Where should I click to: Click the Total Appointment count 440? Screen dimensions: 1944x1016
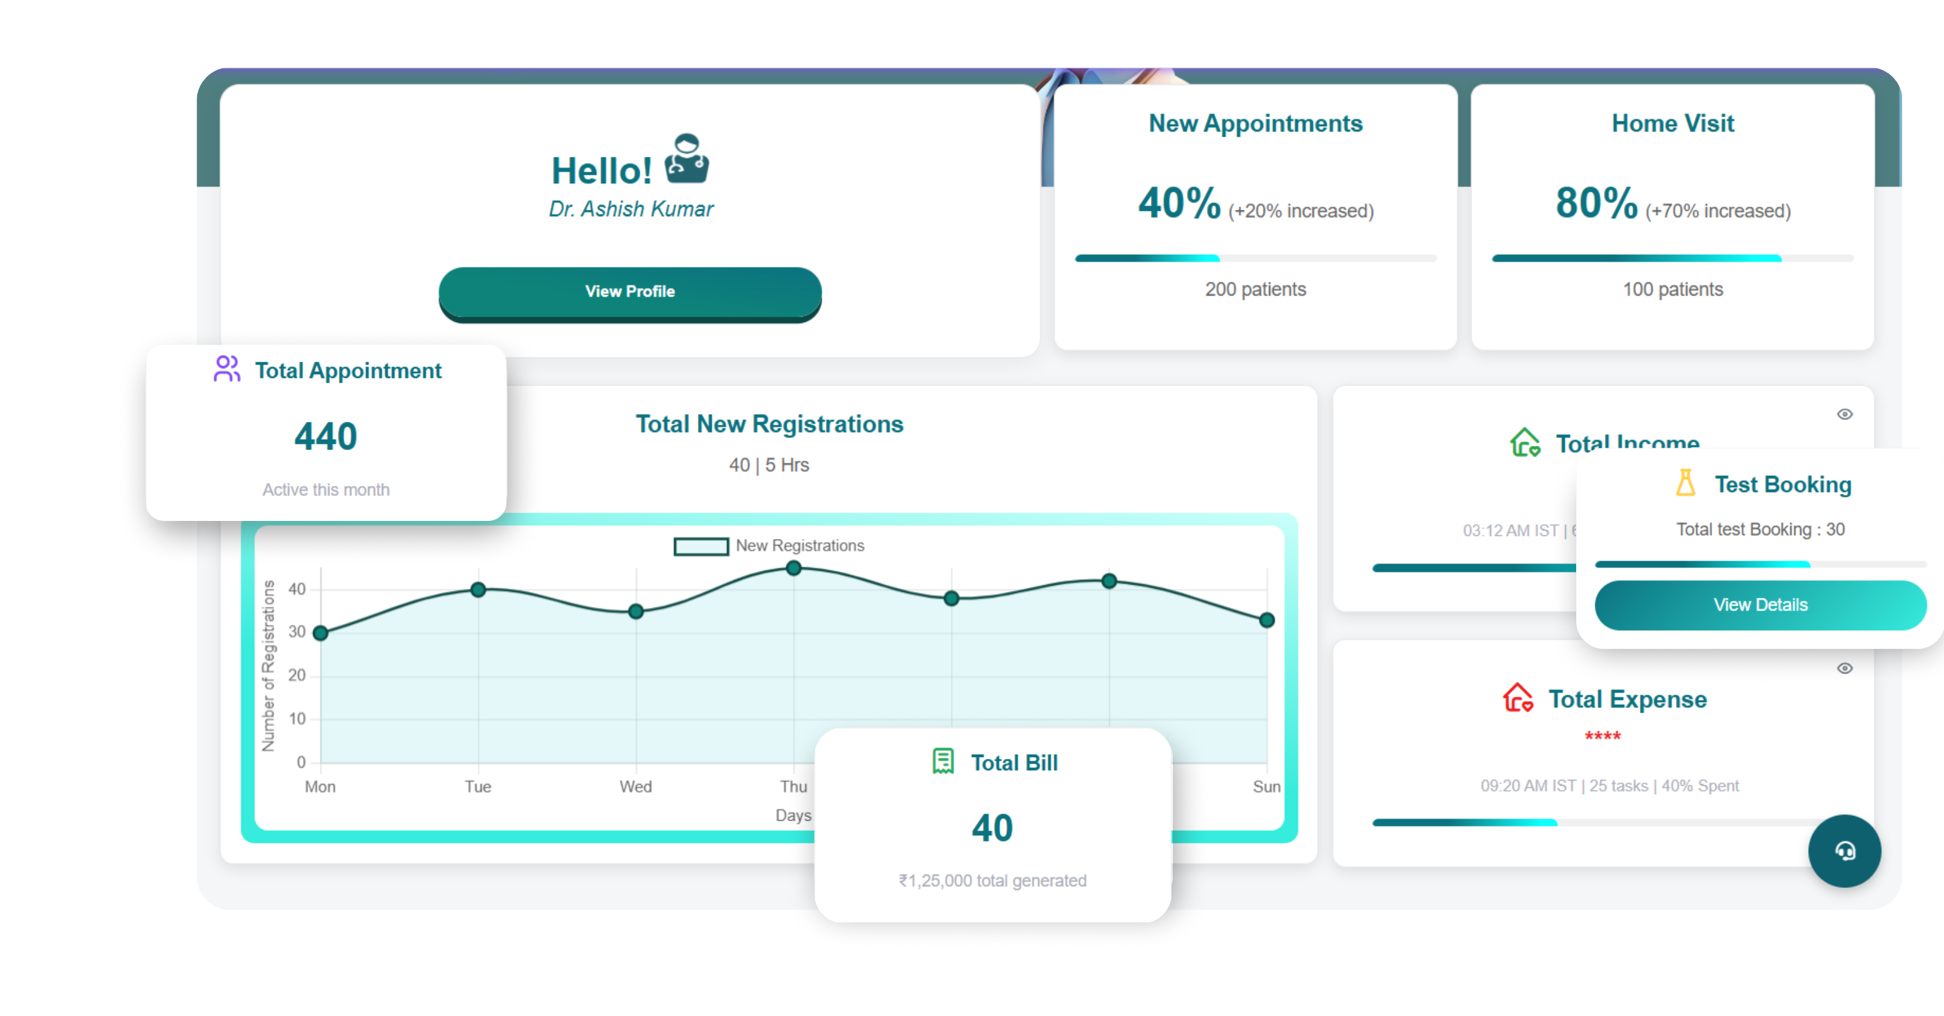coord(325,437)
